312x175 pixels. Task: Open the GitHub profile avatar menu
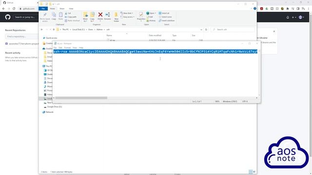point(301,17)
